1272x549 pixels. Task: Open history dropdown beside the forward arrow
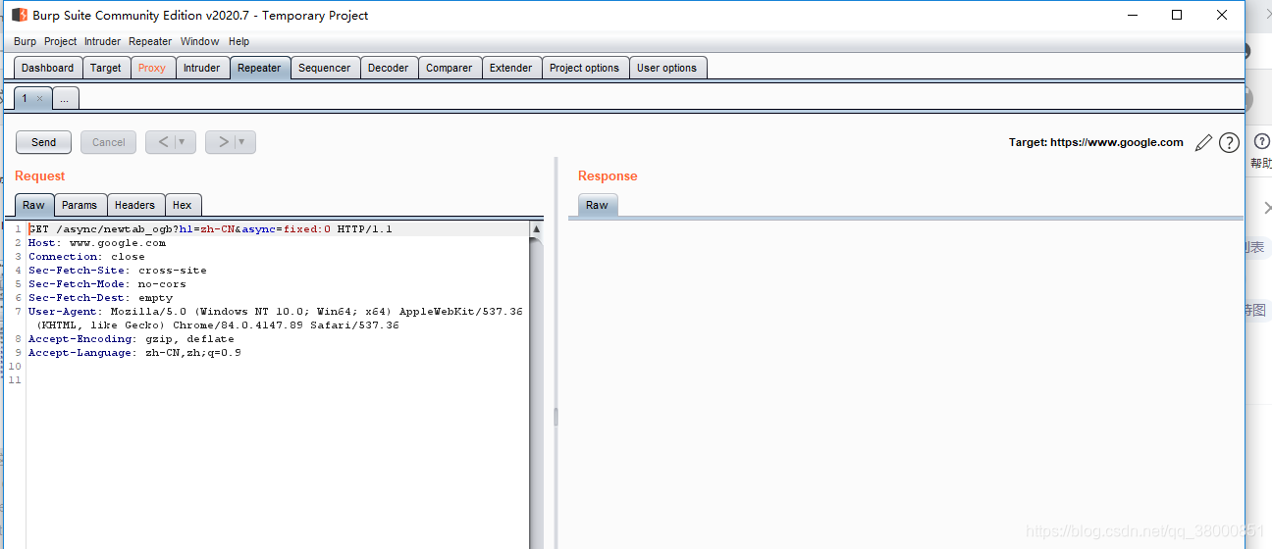[242, 142]
